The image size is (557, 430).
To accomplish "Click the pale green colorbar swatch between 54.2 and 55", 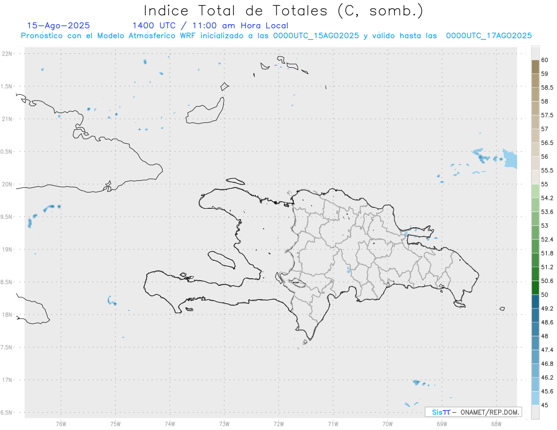I will tap(535, 191).
